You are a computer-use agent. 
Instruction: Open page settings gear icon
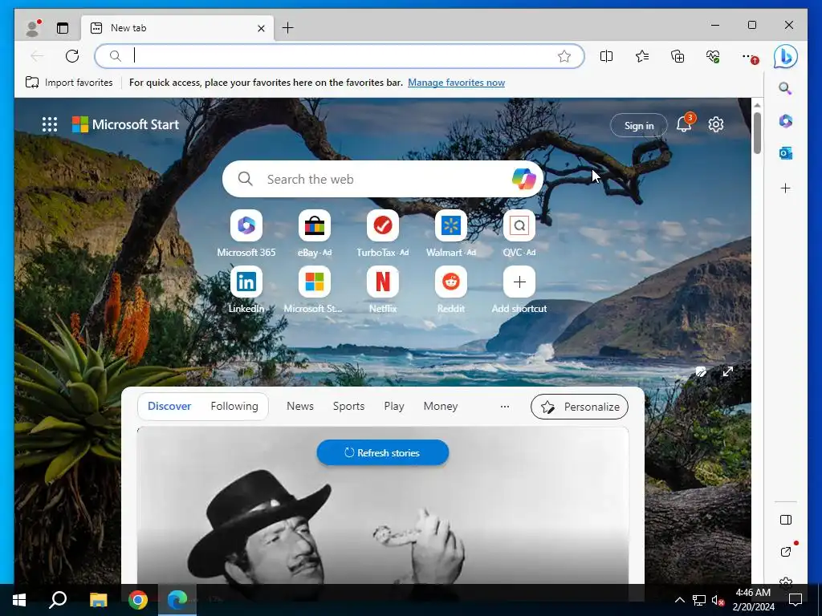click(715, 124)
